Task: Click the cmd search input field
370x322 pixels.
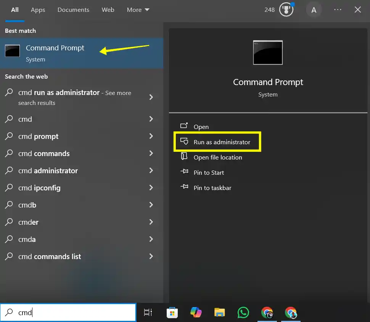Action: click(68, 312)
